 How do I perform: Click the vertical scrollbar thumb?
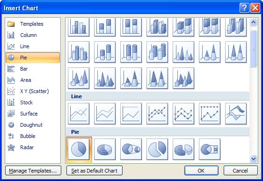253,49
